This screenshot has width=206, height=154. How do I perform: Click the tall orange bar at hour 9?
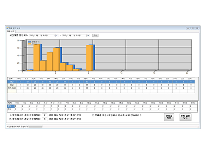(x=89, y=58)
